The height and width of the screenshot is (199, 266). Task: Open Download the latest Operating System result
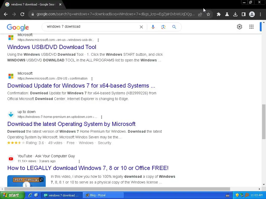coord(71,124)
